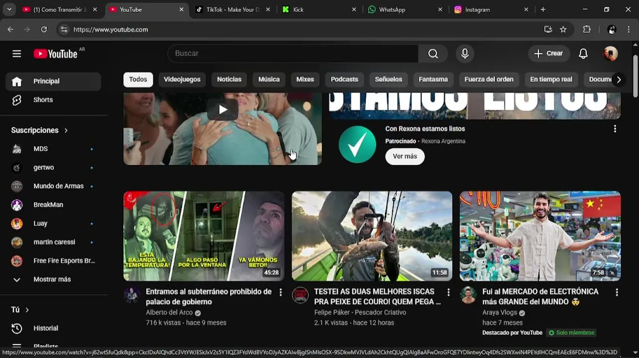Open video title Entramos al subterráneo prohibido

tap(209, 297)
